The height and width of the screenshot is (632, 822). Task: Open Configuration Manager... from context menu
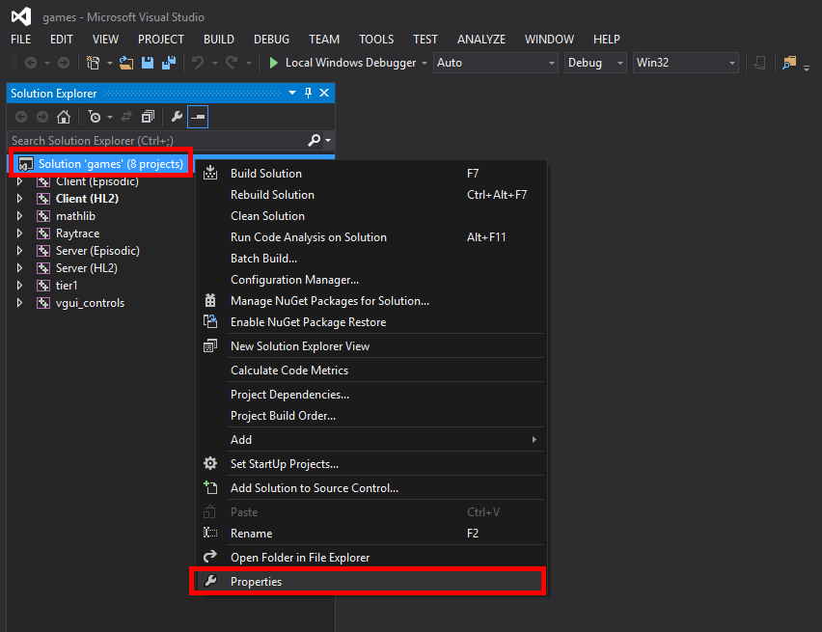click(370, 280)
